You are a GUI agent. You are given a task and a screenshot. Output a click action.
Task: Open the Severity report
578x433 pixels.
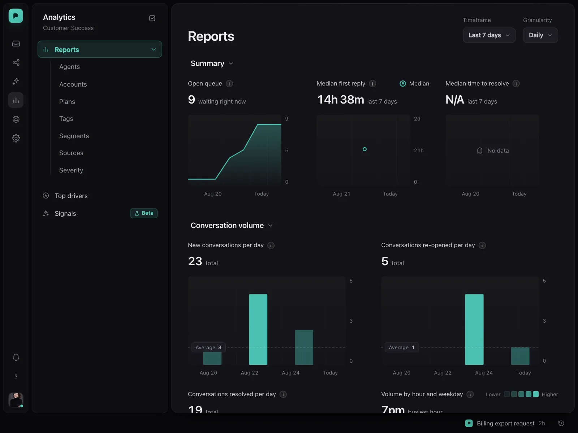(x=71, y=170)
